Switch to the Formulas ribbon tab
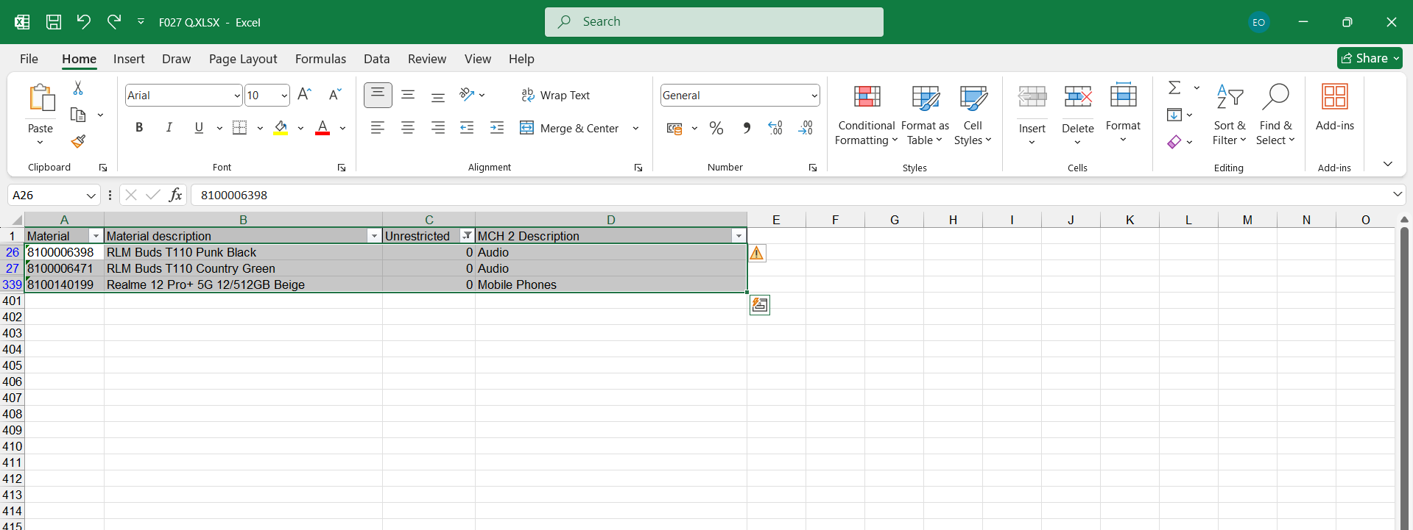This screenshot has width=1413, height=530. (x=320, y=59)
